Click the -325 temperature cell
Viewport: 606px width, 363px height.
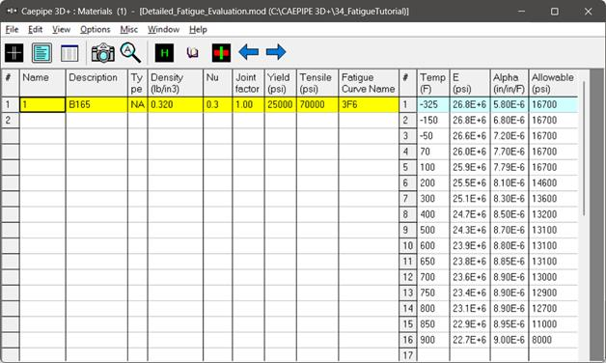[433, 105]
